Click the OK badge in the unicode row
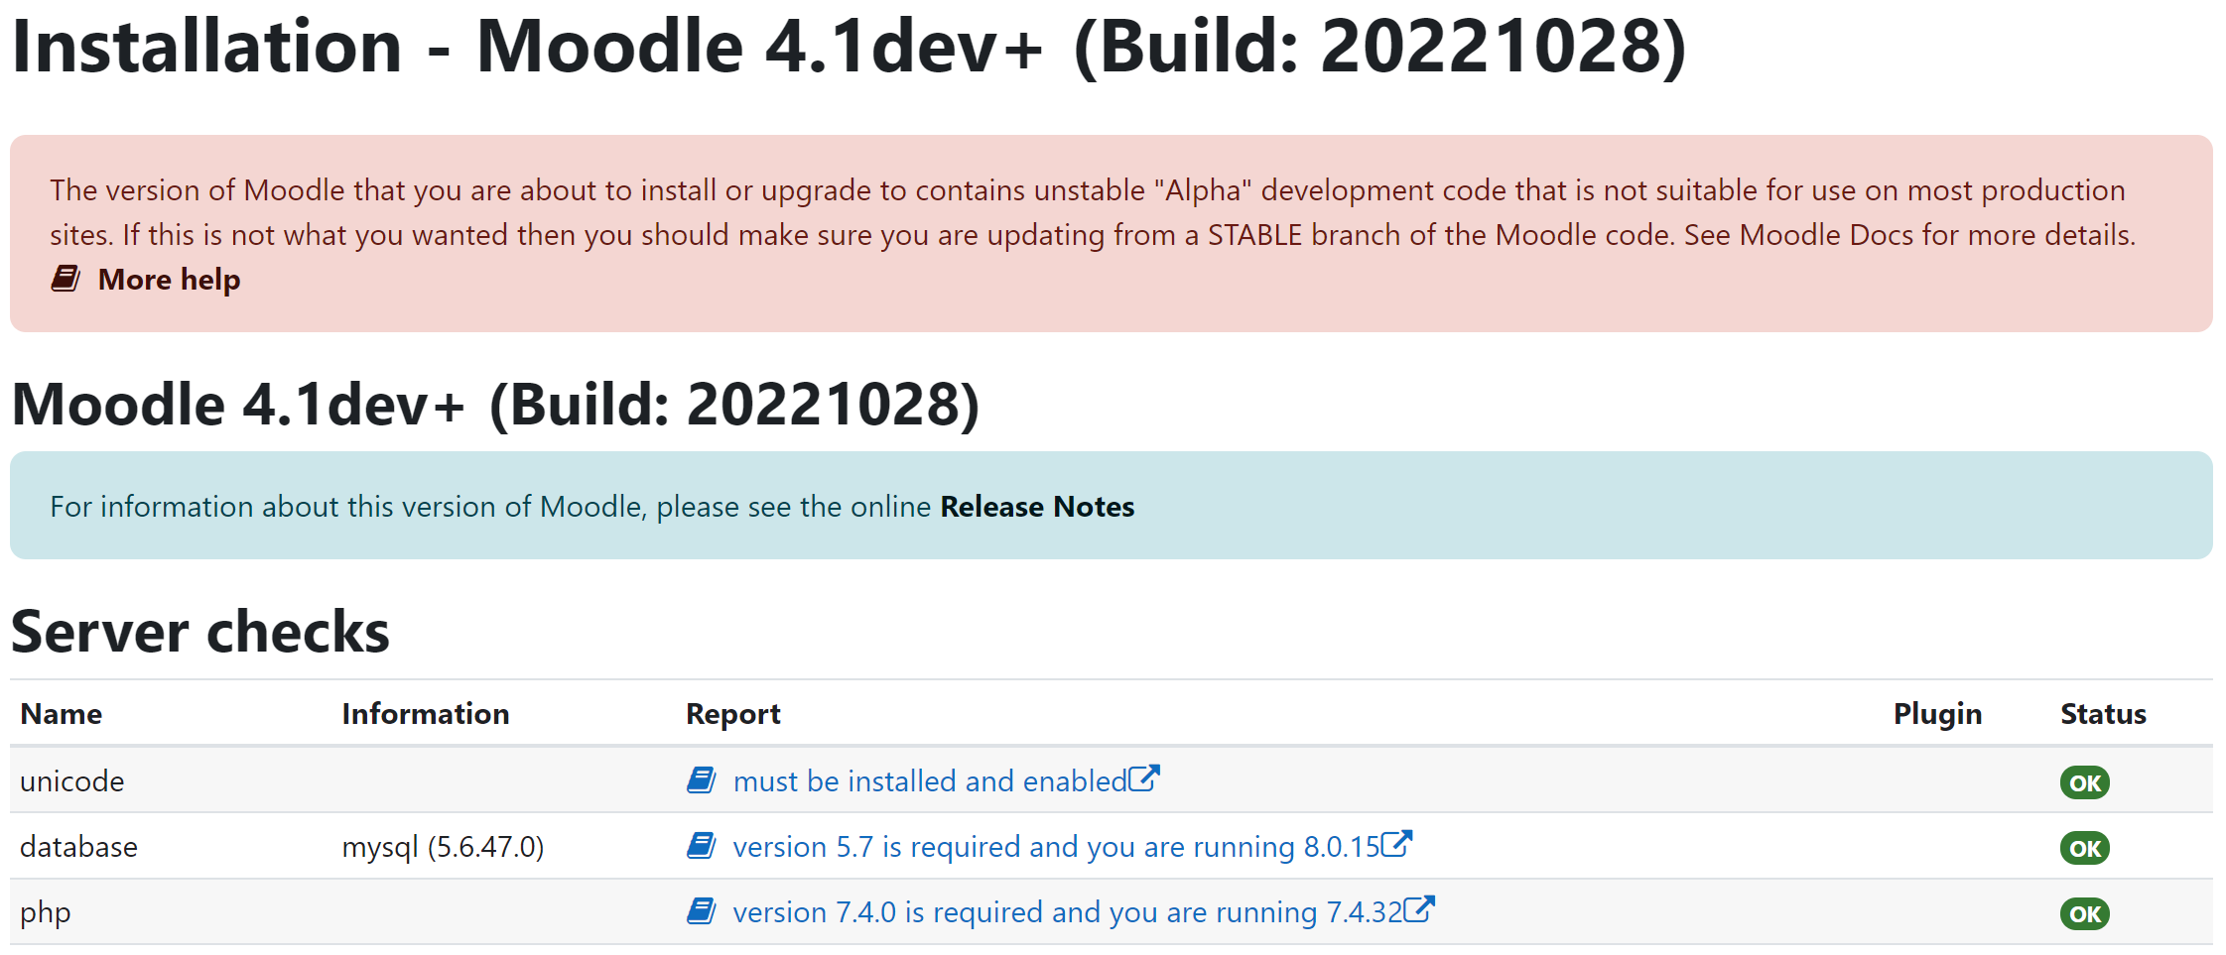Image resolution: width=2226 pixels, height=955 pixels. point(2085,782)
